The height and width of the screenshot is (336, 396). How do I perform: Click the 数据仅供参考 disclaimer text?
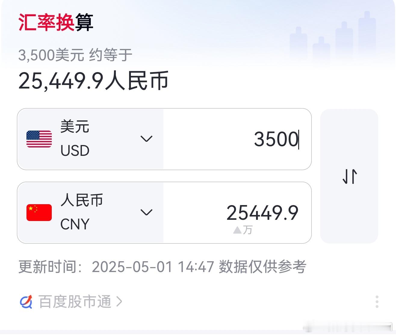pos(262,267)
